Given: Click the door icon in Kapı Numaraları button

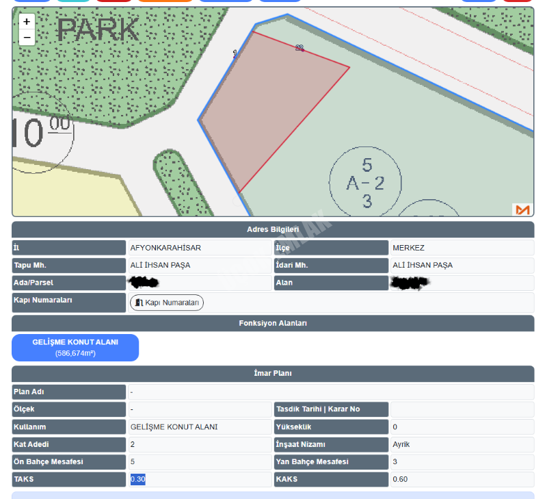Looking at the screenshot, I should (x=139, y=303).
